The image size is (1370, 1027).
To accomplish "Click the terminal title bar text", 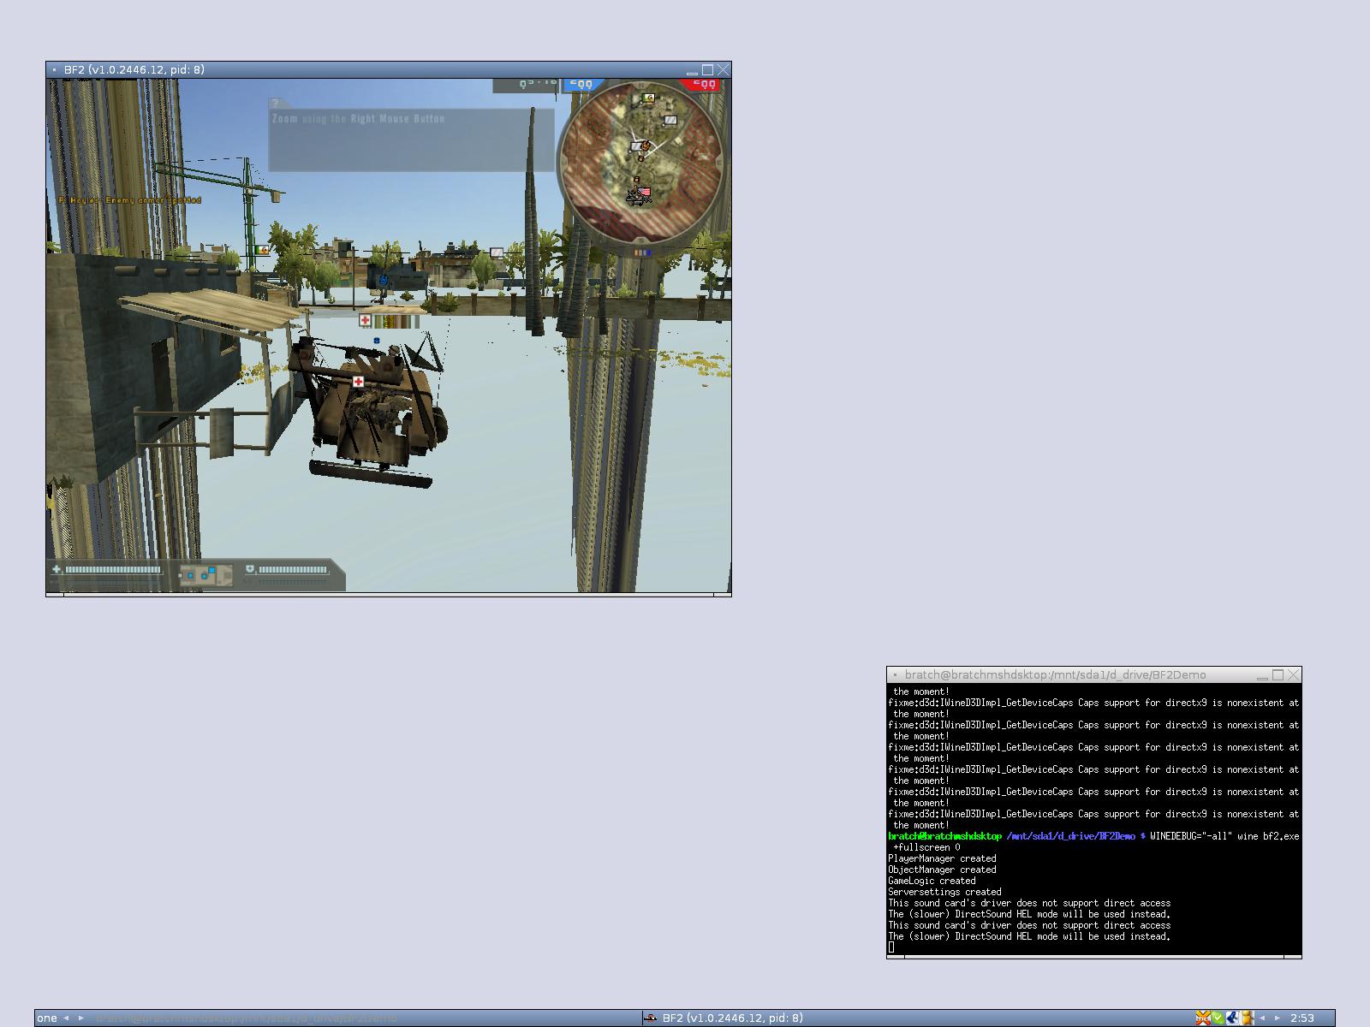I will point(1056,675).
